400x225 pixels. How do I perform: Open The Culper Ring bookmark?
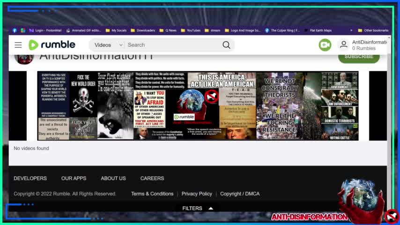pos(282,30)
